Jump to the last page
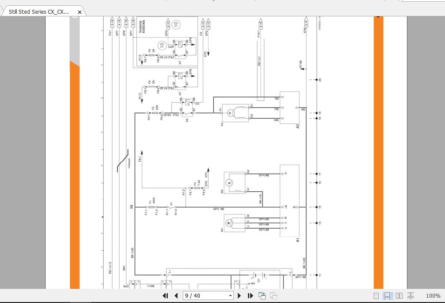 click(x=250, y=295)
